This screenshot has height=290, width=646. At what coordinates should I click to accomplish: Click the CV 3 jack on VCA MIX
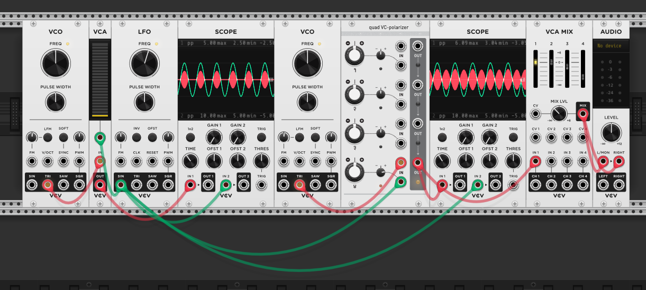coord(567,138)
